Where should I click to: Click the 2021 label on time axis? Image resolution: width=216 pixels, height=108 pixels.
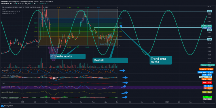click(167, 102)
